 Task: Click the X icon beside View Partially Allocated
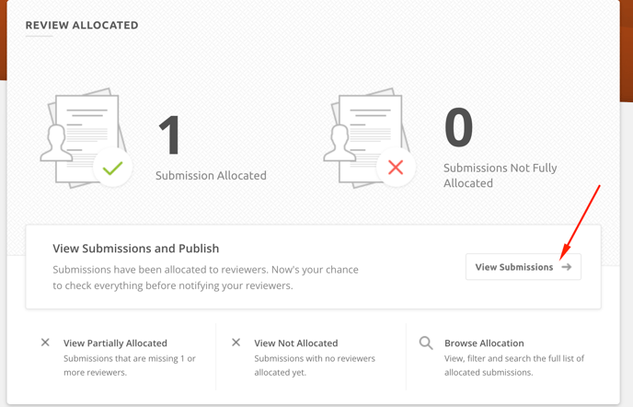pos(45,343)
